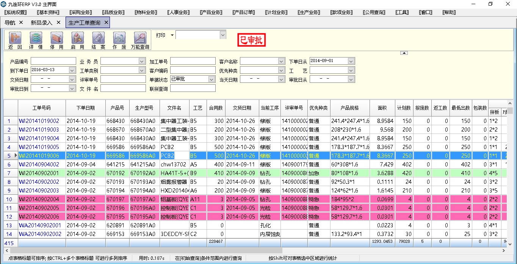Viewport: 517px width, 264px height.
Task: Click the 文件名 input field
Action: pos(123,88)
